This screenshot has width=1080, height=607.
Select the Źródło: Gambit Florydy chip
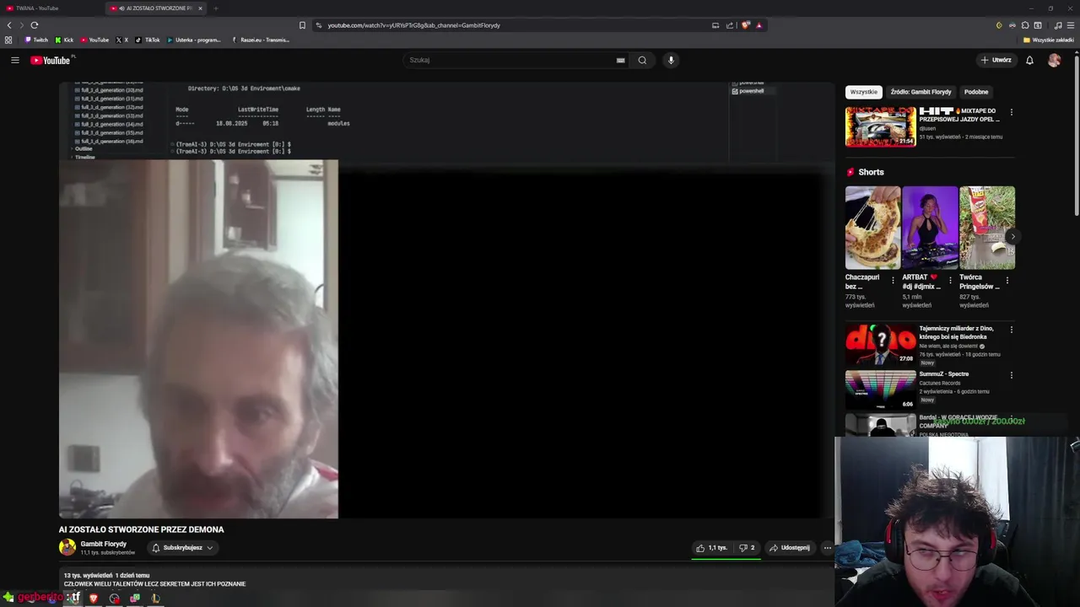[x=921, y=92]
